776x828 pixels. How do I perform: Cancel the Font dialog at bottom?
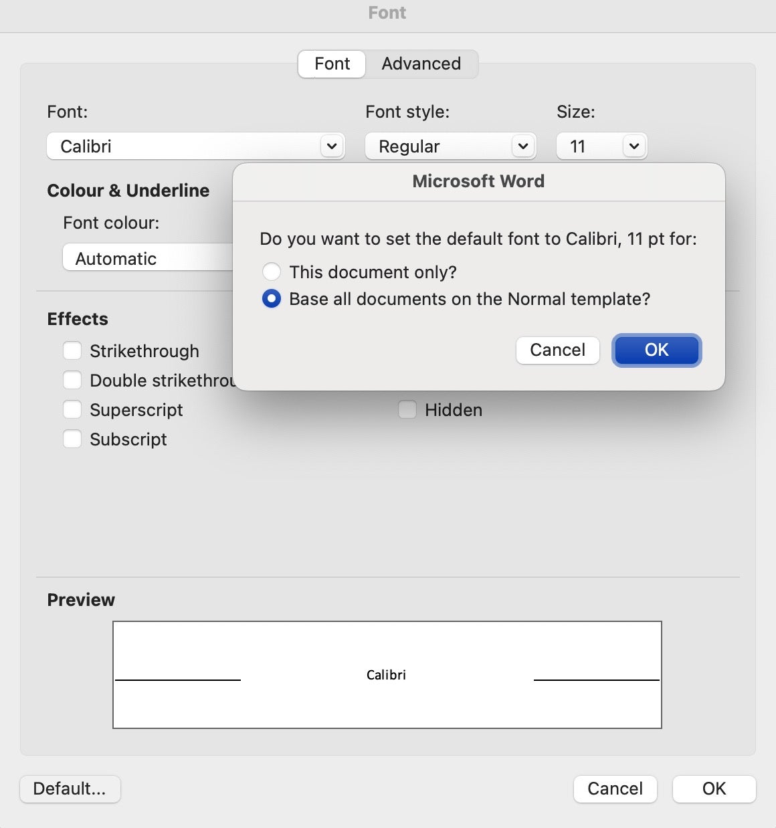point(615,789)
